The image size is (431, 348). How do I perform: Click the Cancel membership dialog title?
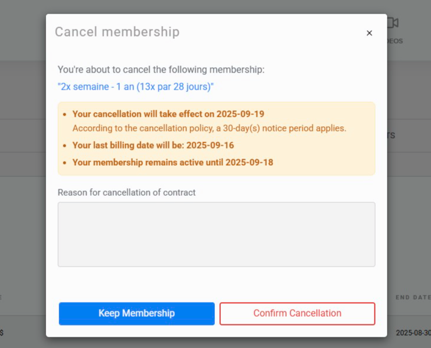pos(117,32)
